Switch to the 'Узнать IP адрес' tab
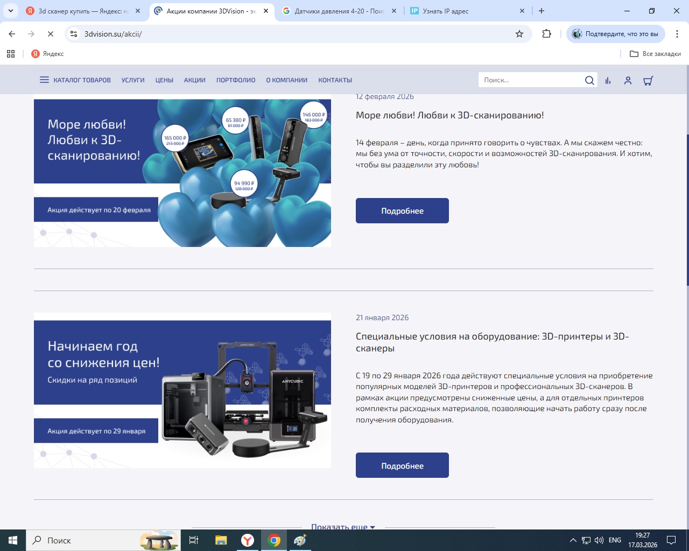689x551 pixels. [x=467, y=11]
